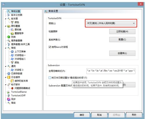Click the 差异查看器 magnifier icon

coord(9,41)
